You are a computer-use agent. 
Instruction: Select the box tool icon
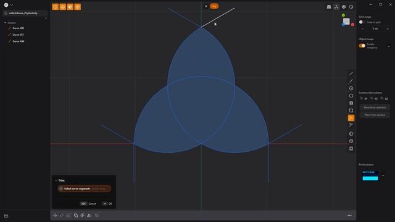351,141
